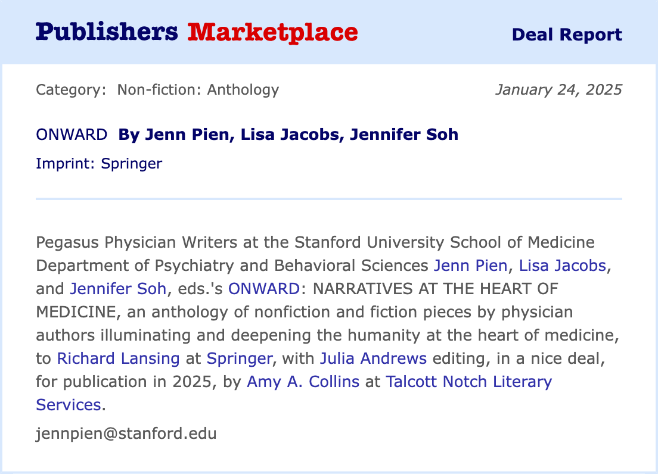Follow the Jennifer Soh link
The image size is (658, 474).
point(118,289)
